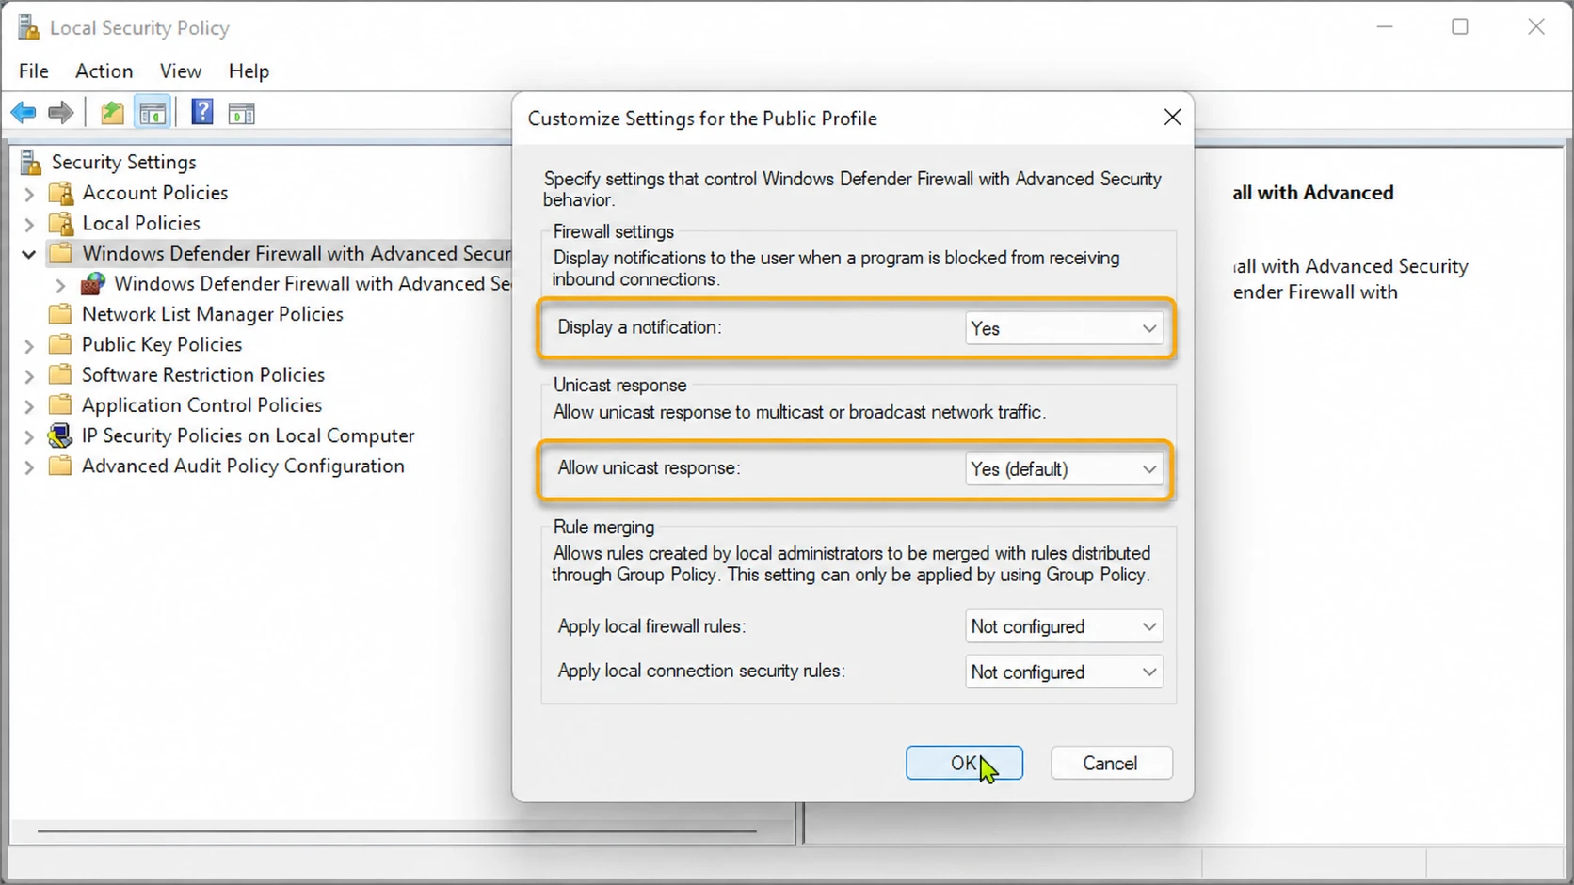Open Apply local connection security rules dropdown
Viewport: 1574px width, 885px height.
coord(1064,672)
